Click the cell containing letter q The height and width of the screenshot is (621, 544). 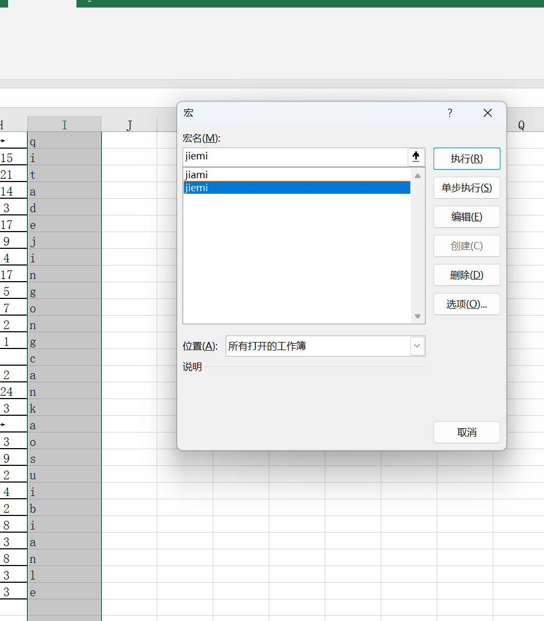(64, 142)
